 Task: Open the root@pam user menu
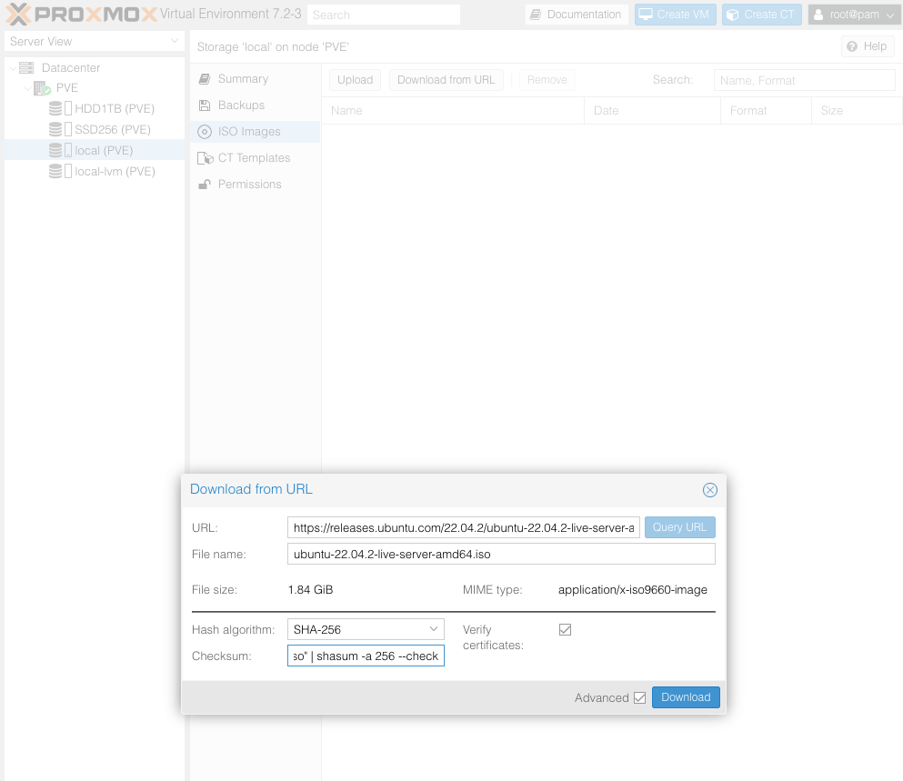point(854,15)
